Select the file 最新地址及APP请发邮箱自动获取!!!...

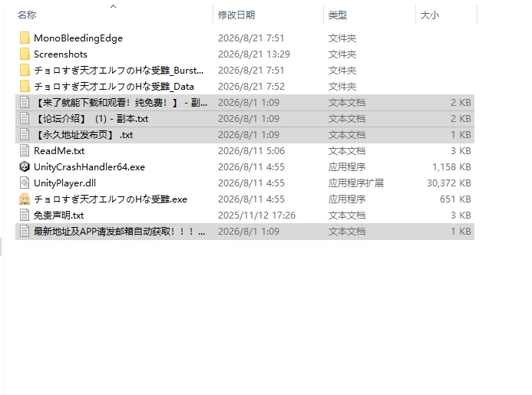click(x=120, y=232)
